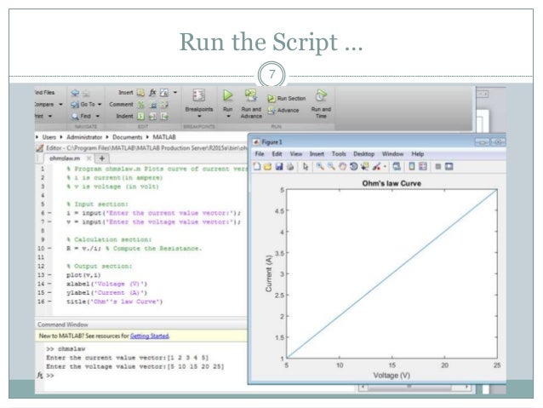The image size is (543, 408).
Task: Open the File menu in Figure 1
Action: 260,154
